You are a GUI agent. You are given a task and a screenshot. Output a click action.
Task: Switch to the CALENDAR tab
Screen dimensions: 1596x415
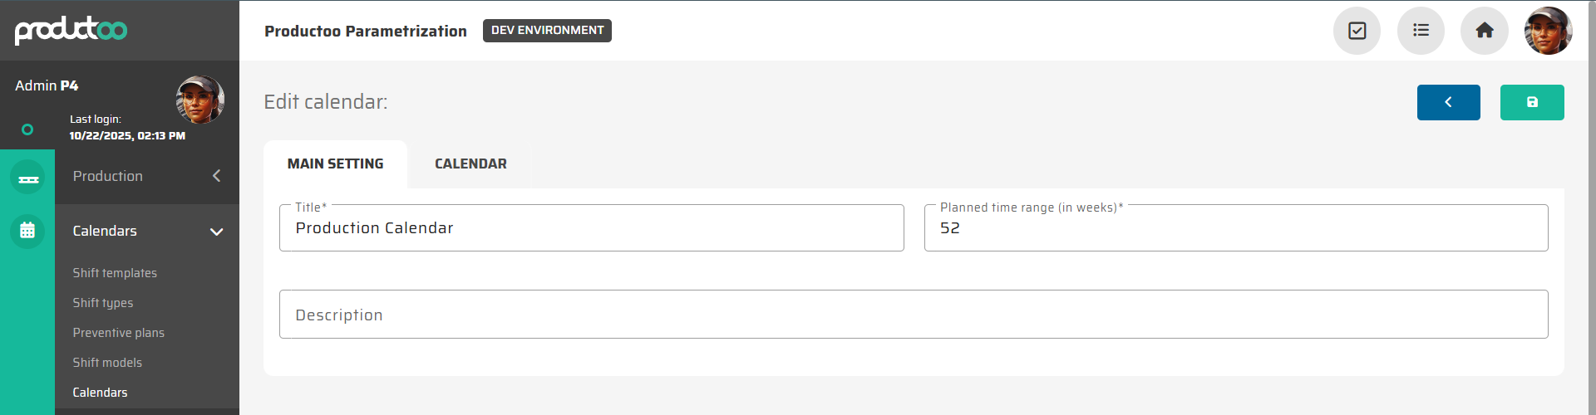(x=470, y=164)
